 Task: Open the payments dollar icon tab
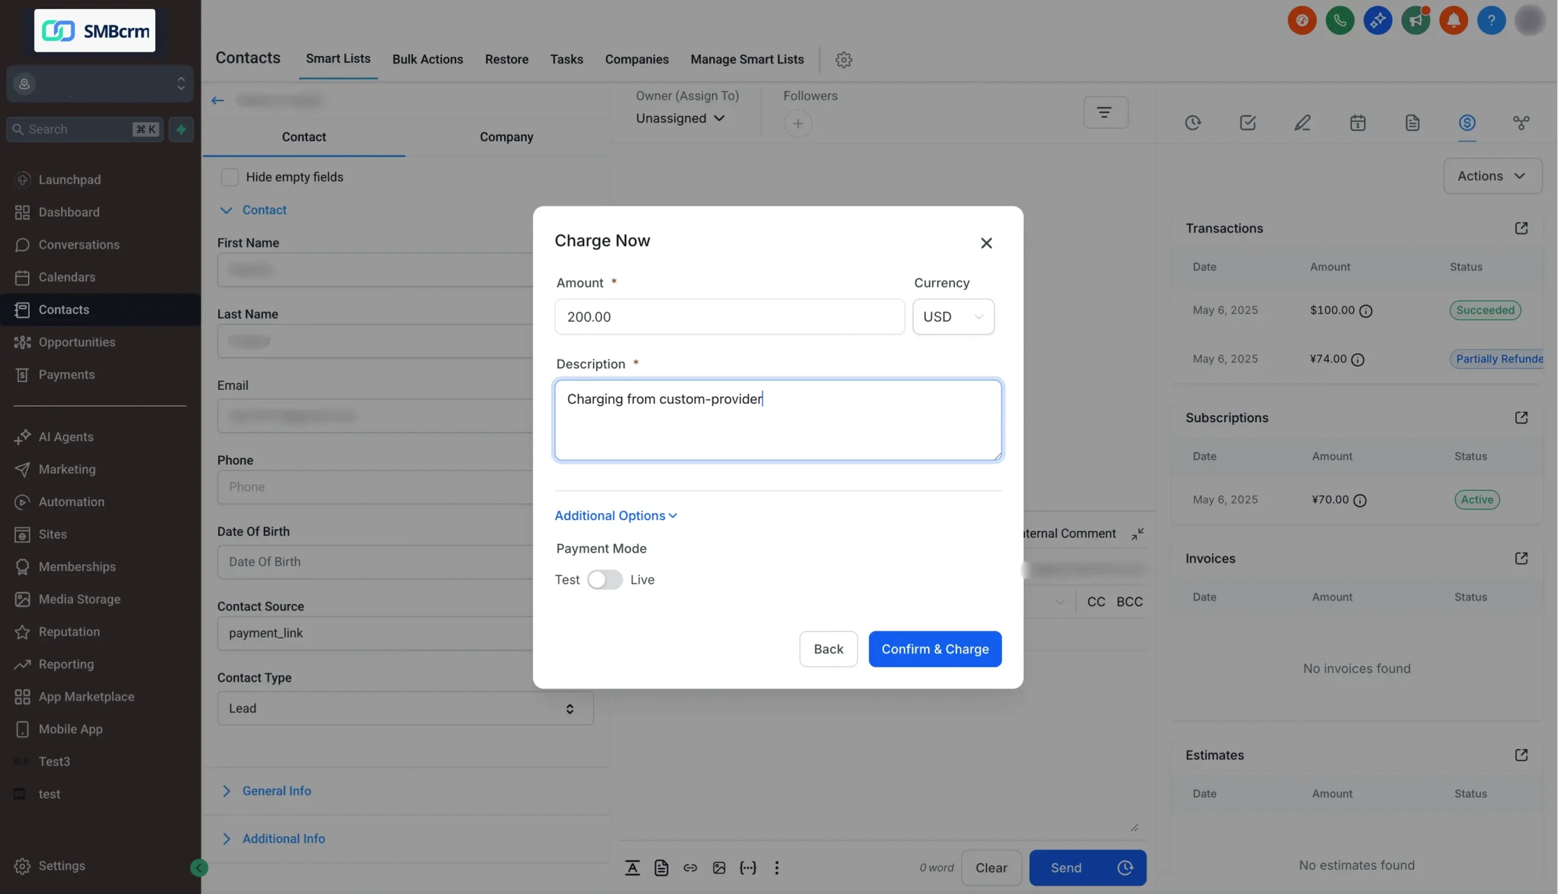pos(1467,123)
